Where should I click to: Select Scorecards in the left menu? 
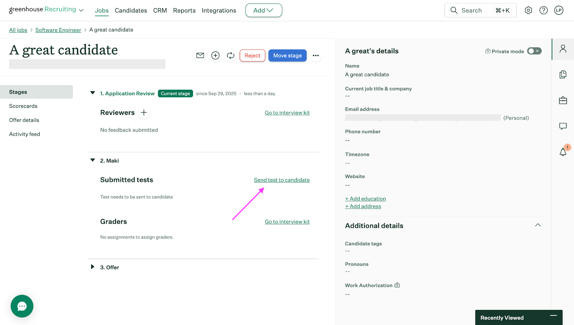tap(23, 106)
